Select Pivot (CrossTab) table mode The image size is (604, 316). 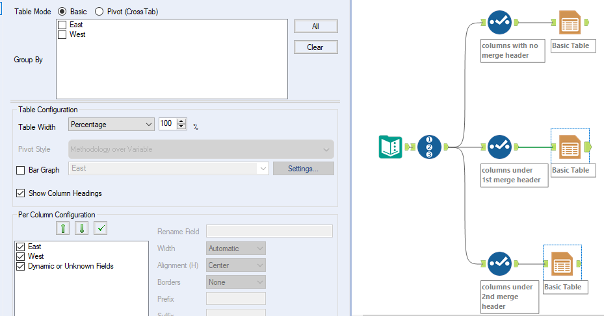click(99, 12)
